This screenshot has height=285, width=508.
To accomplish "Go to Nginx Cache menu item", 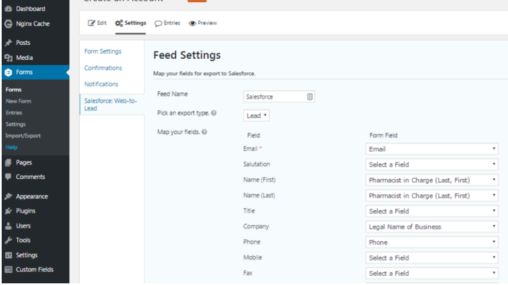I will click(33, 24).
